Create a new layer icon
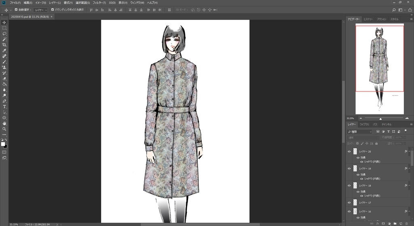Screen dimensions: 414x226 401,224
